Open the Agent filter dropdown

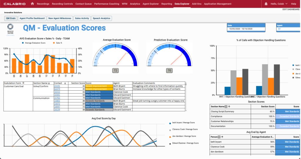pyautogui.click(x=288, y=29)
